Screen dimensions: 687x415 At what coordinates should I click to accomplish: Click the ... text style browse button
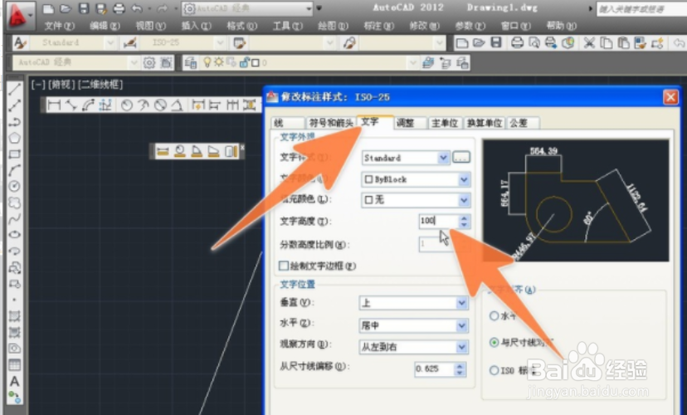point(461,158)
